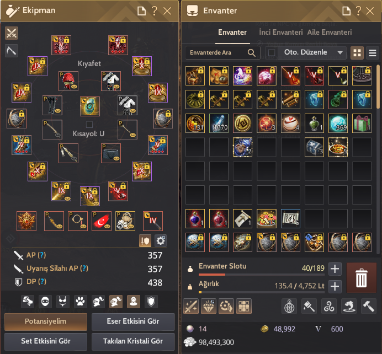Click the paw print pet icon
The height and width of the screenshot is (354, 382).
[80, 302]
